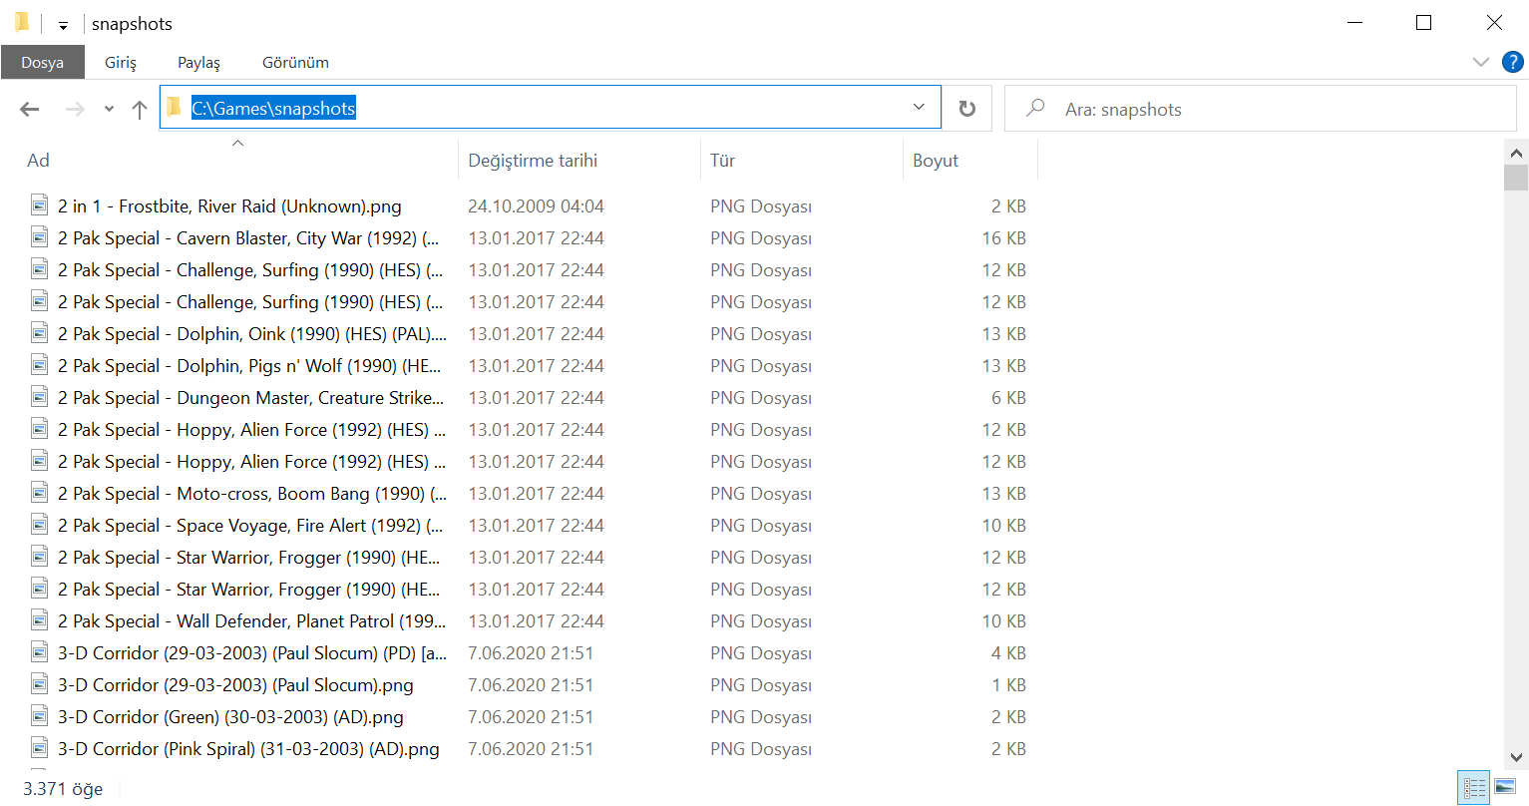Open the Dosya menu tab
This screenshot has height=806, width=1529.
click(x=42, y=62)
